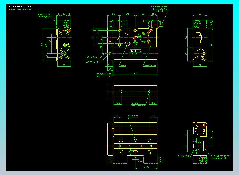Click the large bore circle in right end view

(x=200, y=53)
